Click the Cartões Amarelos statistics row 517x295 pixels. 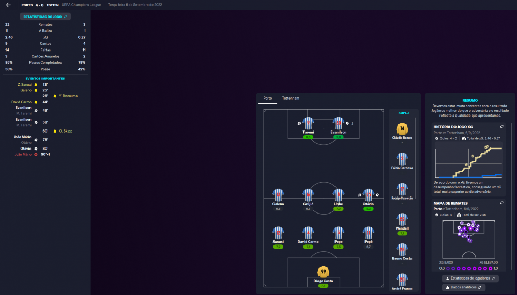click(x=45, y=57)
